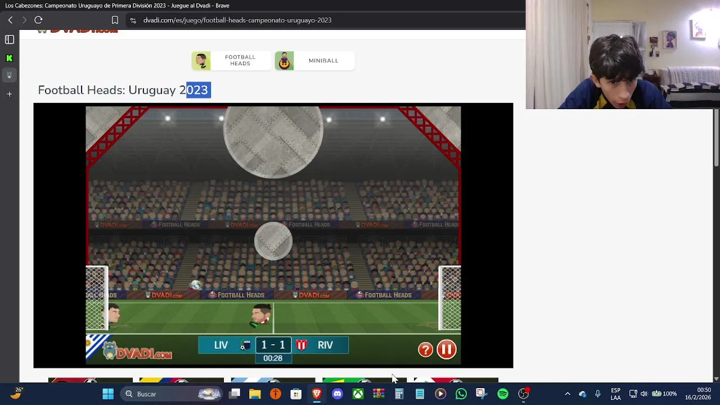Pause the game with the red pause button
720x405 pixels.
[x=446, y=349]
